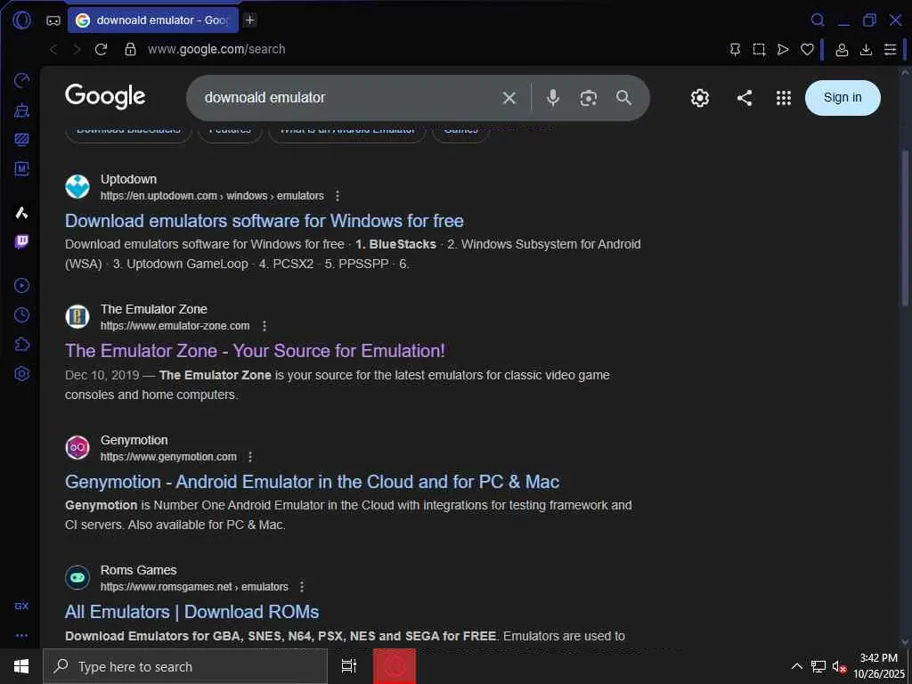Go to Google home via logo
This screenshot has height=684, width=912.
pos(105,96)
